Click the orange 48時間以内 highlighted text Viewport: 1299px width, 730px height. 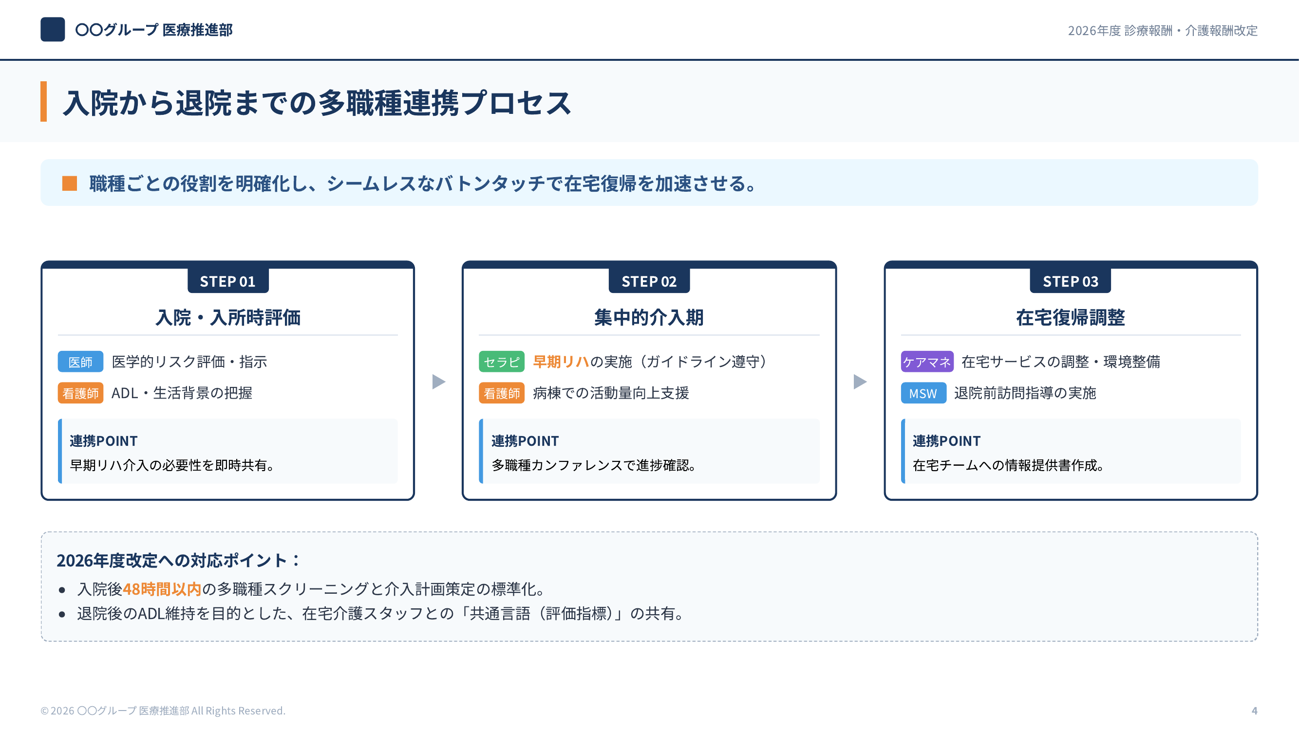(162, 589)
